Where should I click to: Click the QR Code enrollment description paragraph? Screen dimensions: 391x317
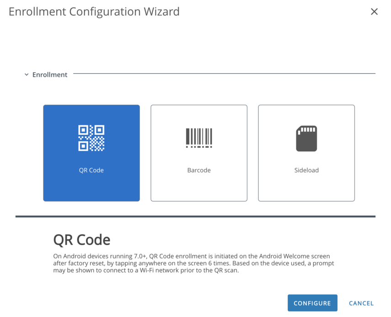(x=192, y=263)
